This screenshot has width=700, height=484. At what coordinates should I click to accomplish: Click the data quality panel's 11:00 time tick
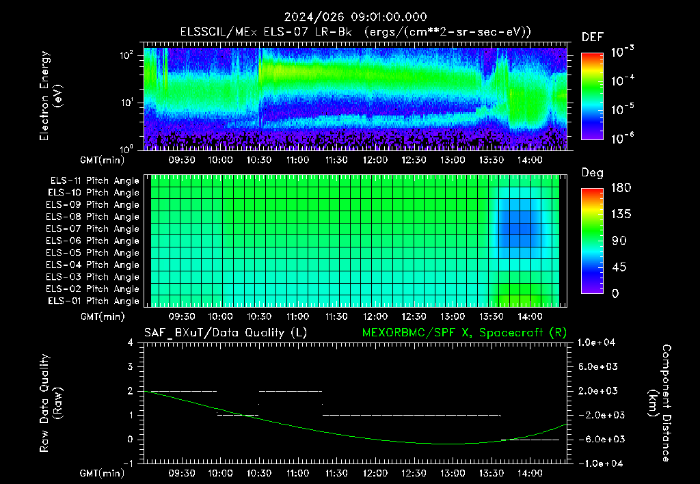click(298, 473)
